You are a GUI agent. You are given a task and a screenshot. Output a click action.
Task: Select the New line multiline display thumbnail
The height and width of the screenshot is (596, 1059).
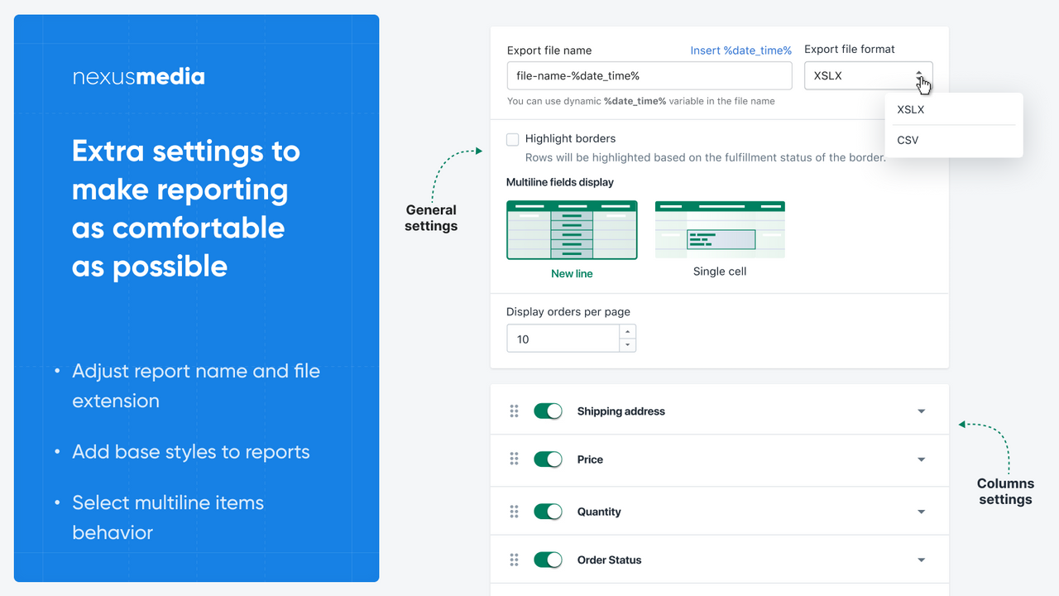pyautogui.click(x=571, y=229)
